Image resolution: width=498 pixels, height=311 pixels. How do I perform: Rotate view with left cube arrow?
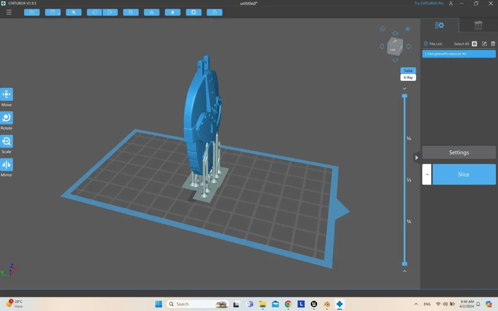tap(382, 46)
